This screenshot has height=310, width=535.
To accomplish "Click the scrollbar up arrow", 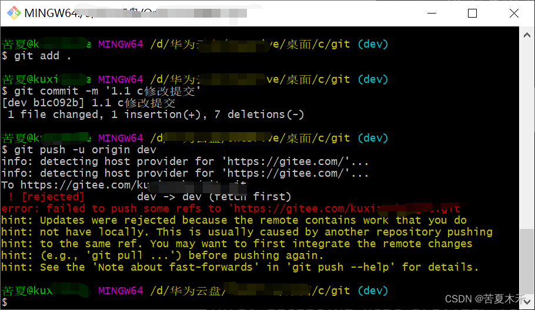I will tap(527, 35).
